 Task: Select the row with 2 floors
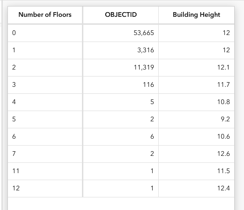[x=121, y=68]
